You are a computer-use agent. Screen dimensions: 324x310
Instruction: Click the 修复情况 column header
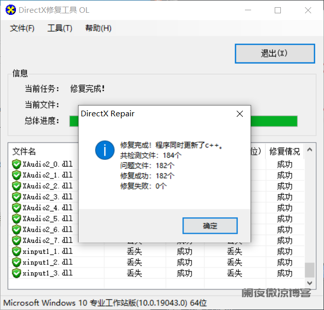(x=284, y=151)
